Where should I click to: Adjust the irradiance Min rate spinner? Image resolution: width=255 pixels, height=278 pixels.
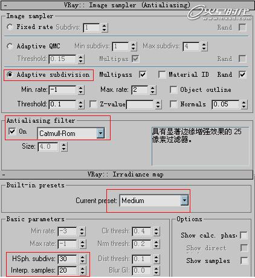[x=82, y=231]
